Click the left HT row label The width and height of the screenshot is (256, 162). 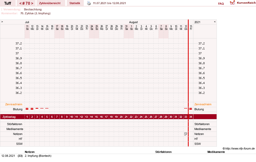[20, 139]
